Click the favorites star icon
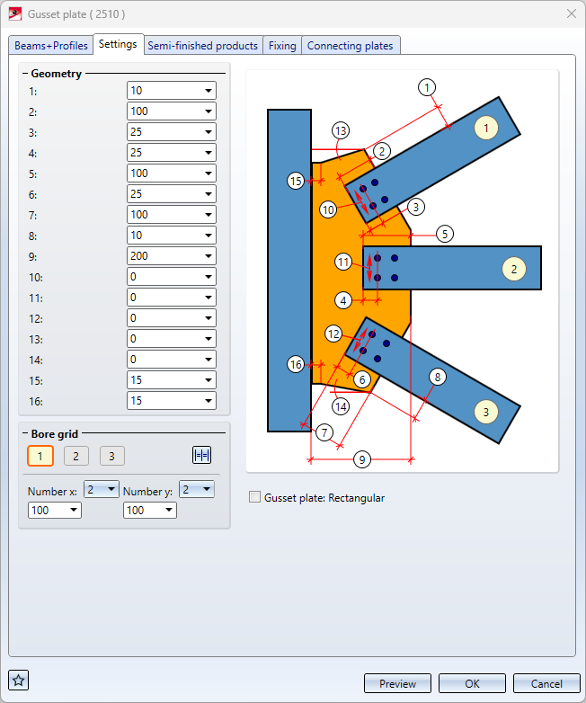The width and height of the screenshot is (586, 703). pos(18,681)
